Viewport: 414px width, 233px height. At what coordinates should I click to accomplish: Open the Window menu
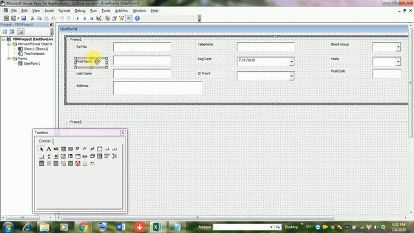pos(139,11)
